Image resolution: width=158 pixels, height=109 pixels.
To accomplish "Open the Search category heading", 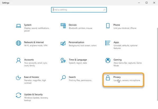I will coord(72,77).
